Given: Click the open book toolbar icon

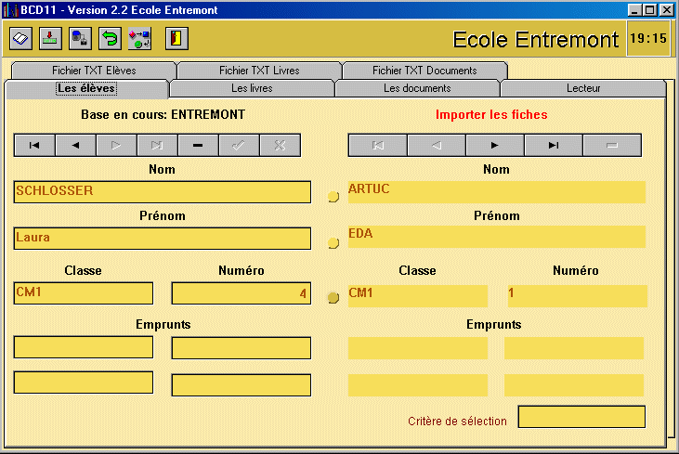Looking at the screenshot, I should pyautogui.click(x=21, y=38).
